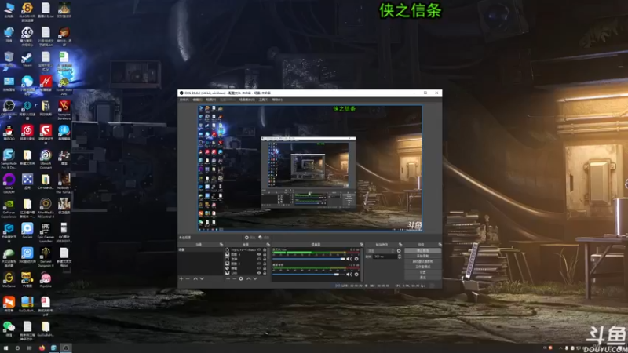Move the source up in the Sources dock
The image size is (628, 353).
[x=249, y=279]
